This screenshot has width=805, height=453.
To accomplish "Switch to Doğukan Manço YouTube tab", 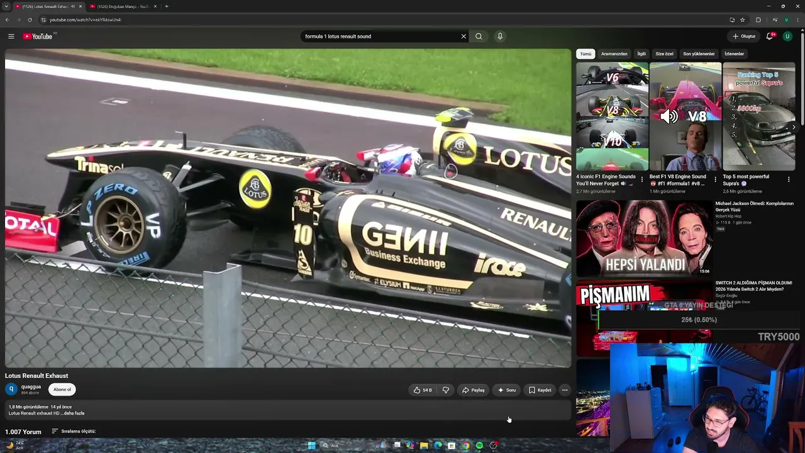I will [123, 6].
